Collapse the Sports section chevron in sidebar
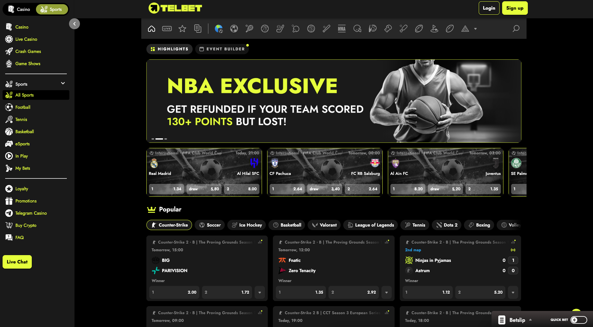Image resolution: width=593 pixels, height=327 pixels. point(63,83)
